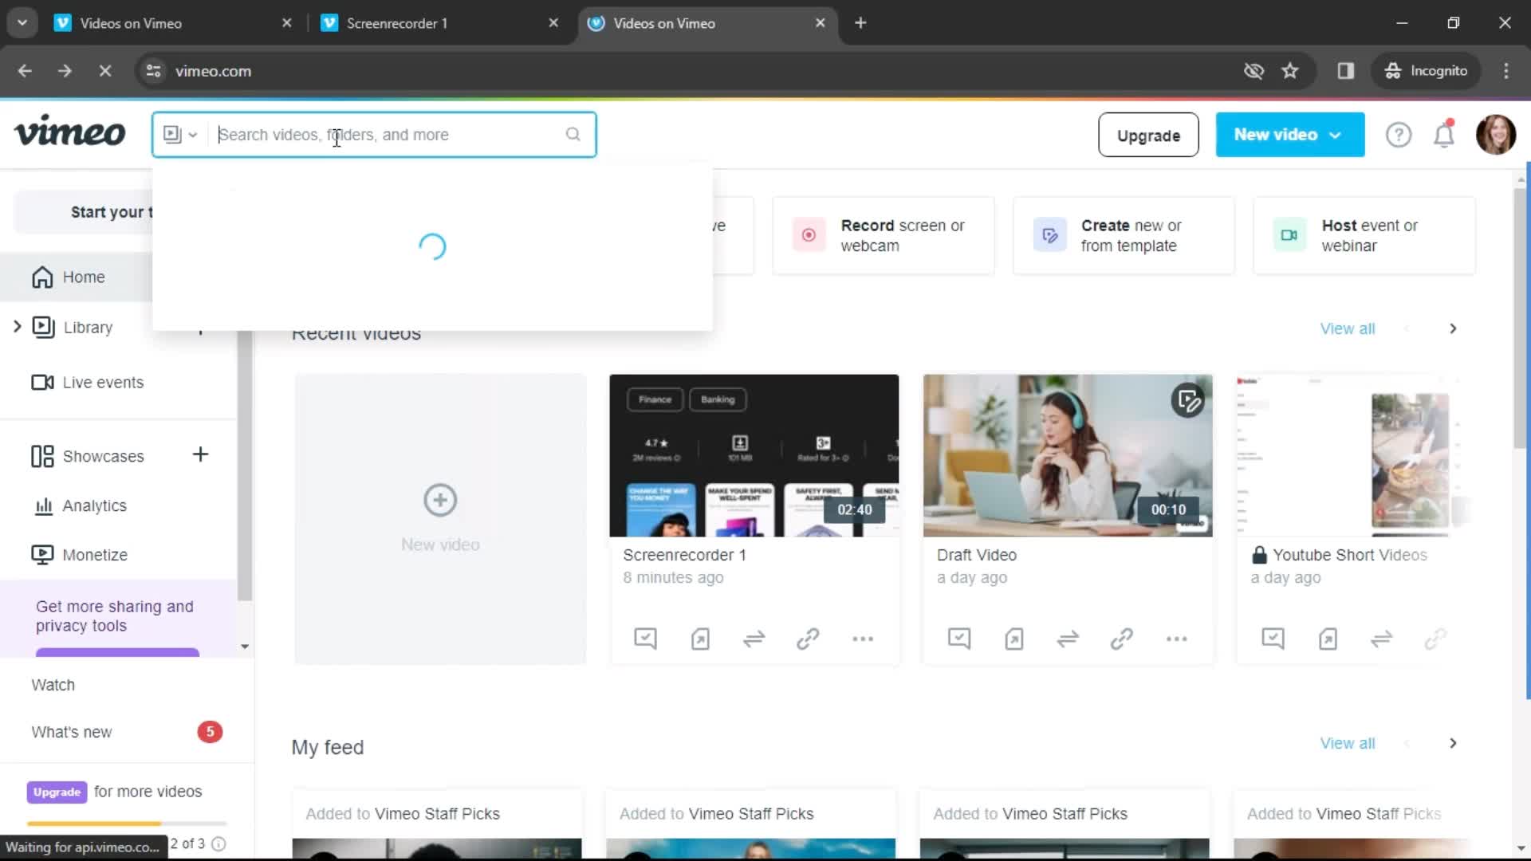This screenshot has height=861, width=1531.
Task: Click the Create new or from template card
Action: pos(1124,235)
